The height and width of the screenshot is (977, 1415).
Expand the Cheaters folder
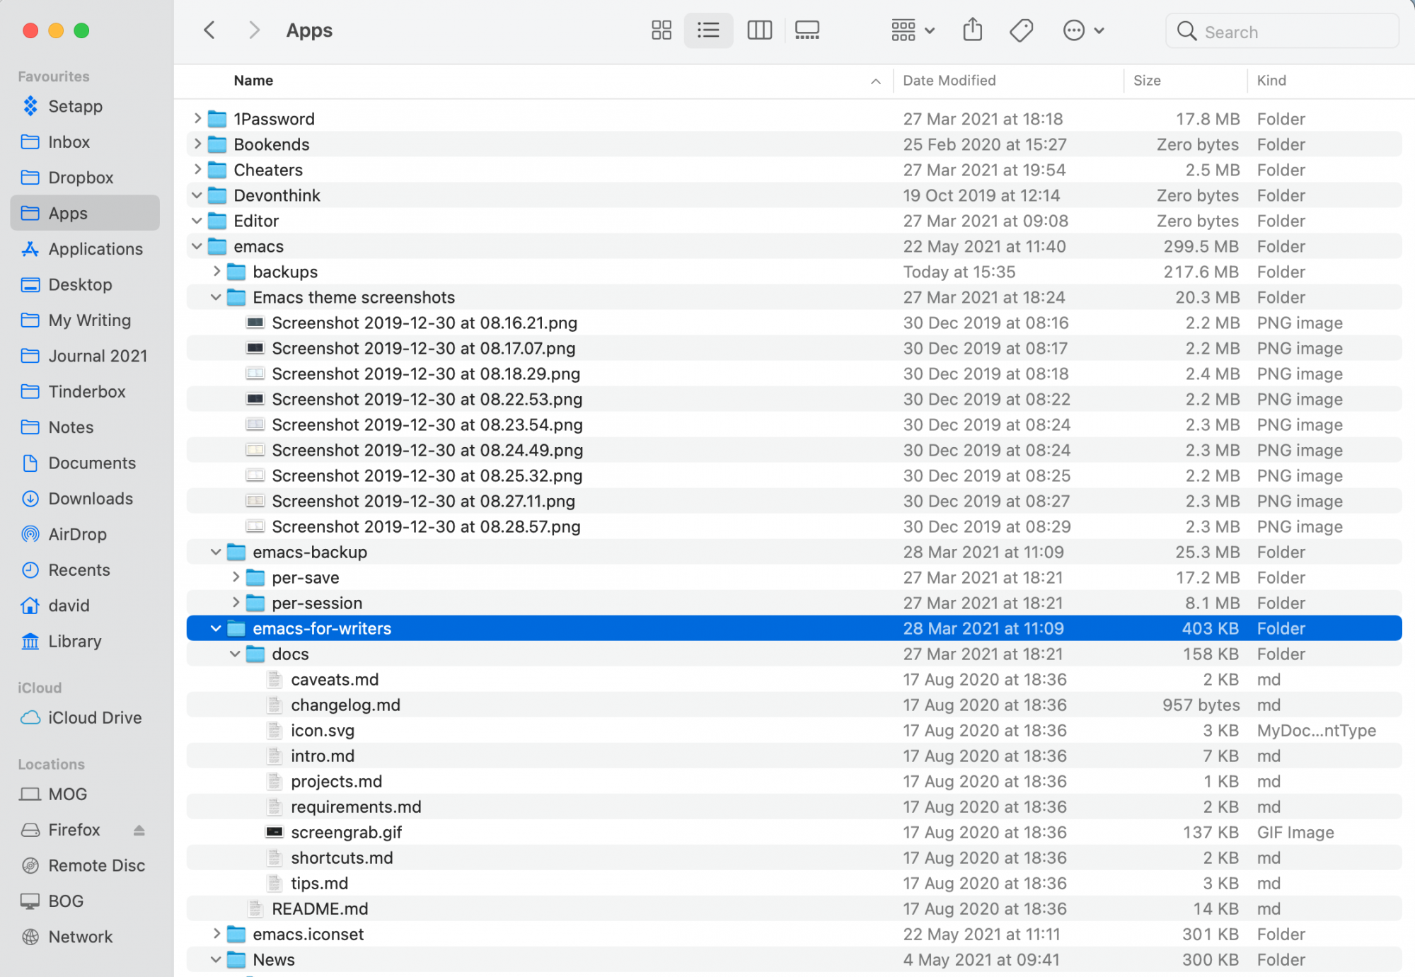click(197, 169)
